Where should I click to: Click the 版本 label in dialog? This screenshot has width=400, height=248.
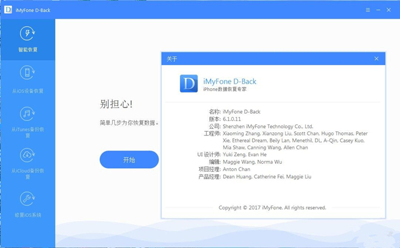tap(214, 119)
